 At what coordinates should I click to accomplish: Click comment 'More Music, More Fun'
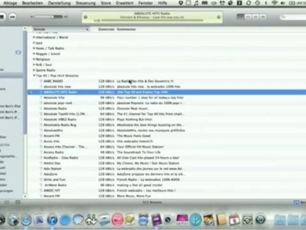tap(134, 196)
